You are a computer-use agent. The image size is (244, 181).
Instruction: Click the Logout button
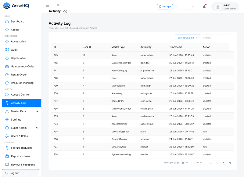click(x=20, y=173)
